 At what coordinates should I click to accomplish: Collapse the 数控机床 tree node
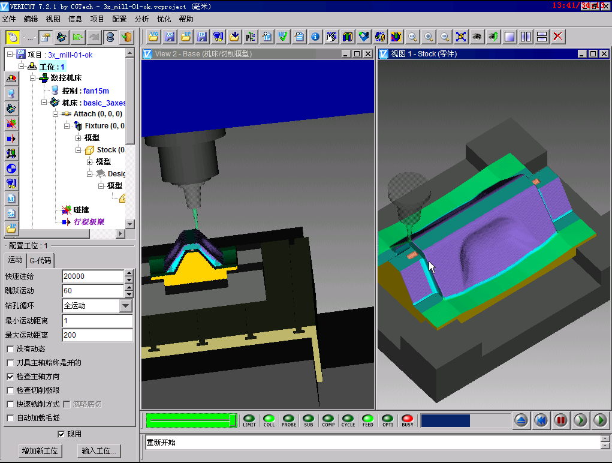[33, 78]
